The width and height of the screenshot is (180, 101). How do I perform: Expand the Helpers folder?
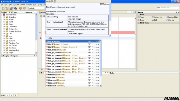click(x=4, y=19)
